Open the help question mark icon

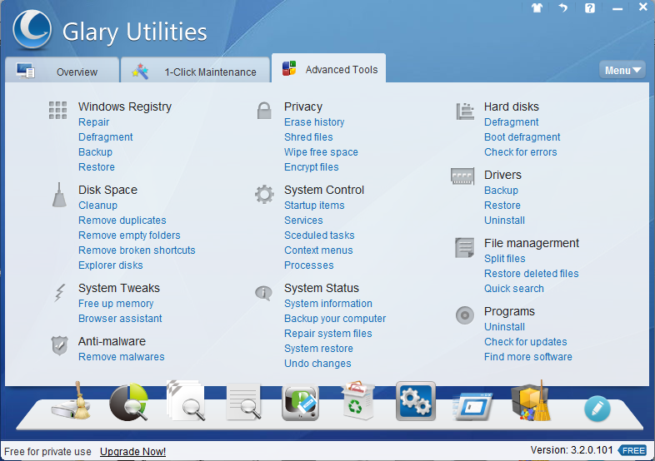click(590, 8)
